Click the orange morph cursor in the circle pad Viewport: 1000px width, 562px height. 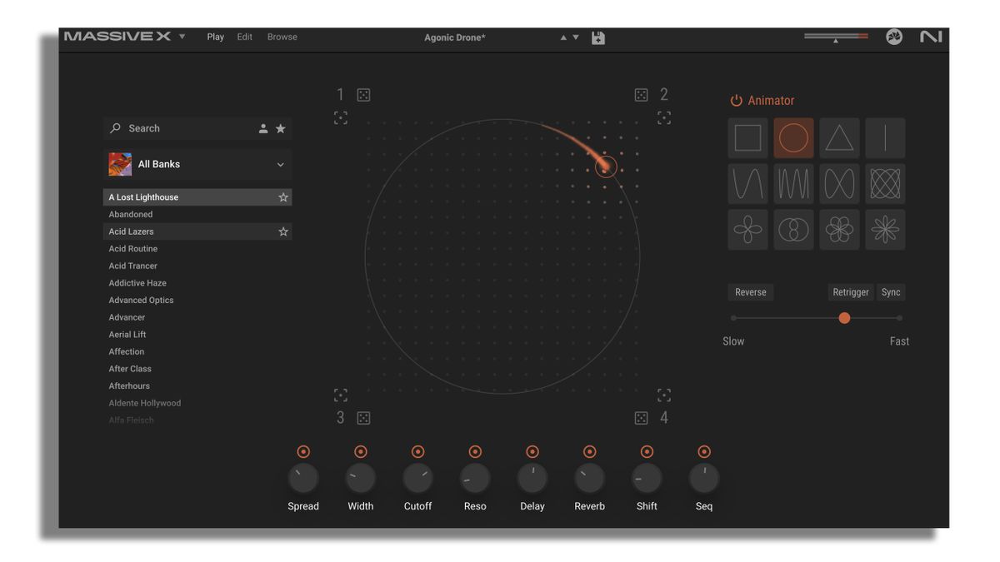(x=606, y=167)
